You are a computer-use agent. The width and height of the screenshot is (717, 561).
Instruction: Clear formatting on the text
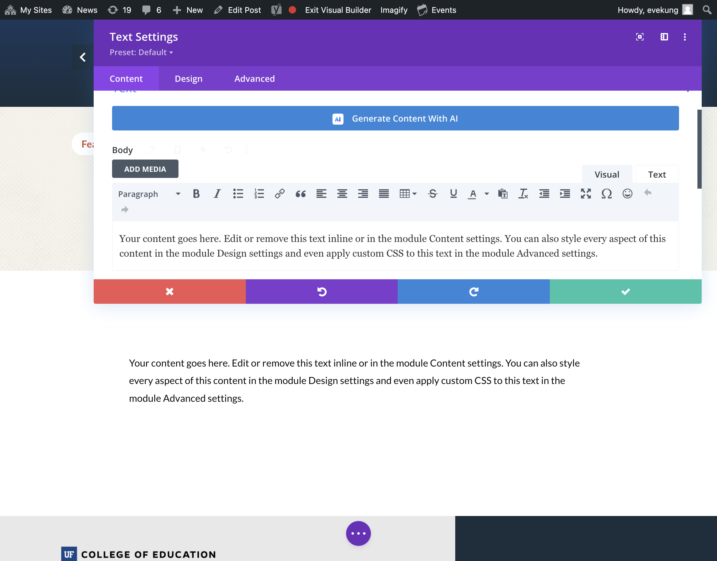pos(523,194)
